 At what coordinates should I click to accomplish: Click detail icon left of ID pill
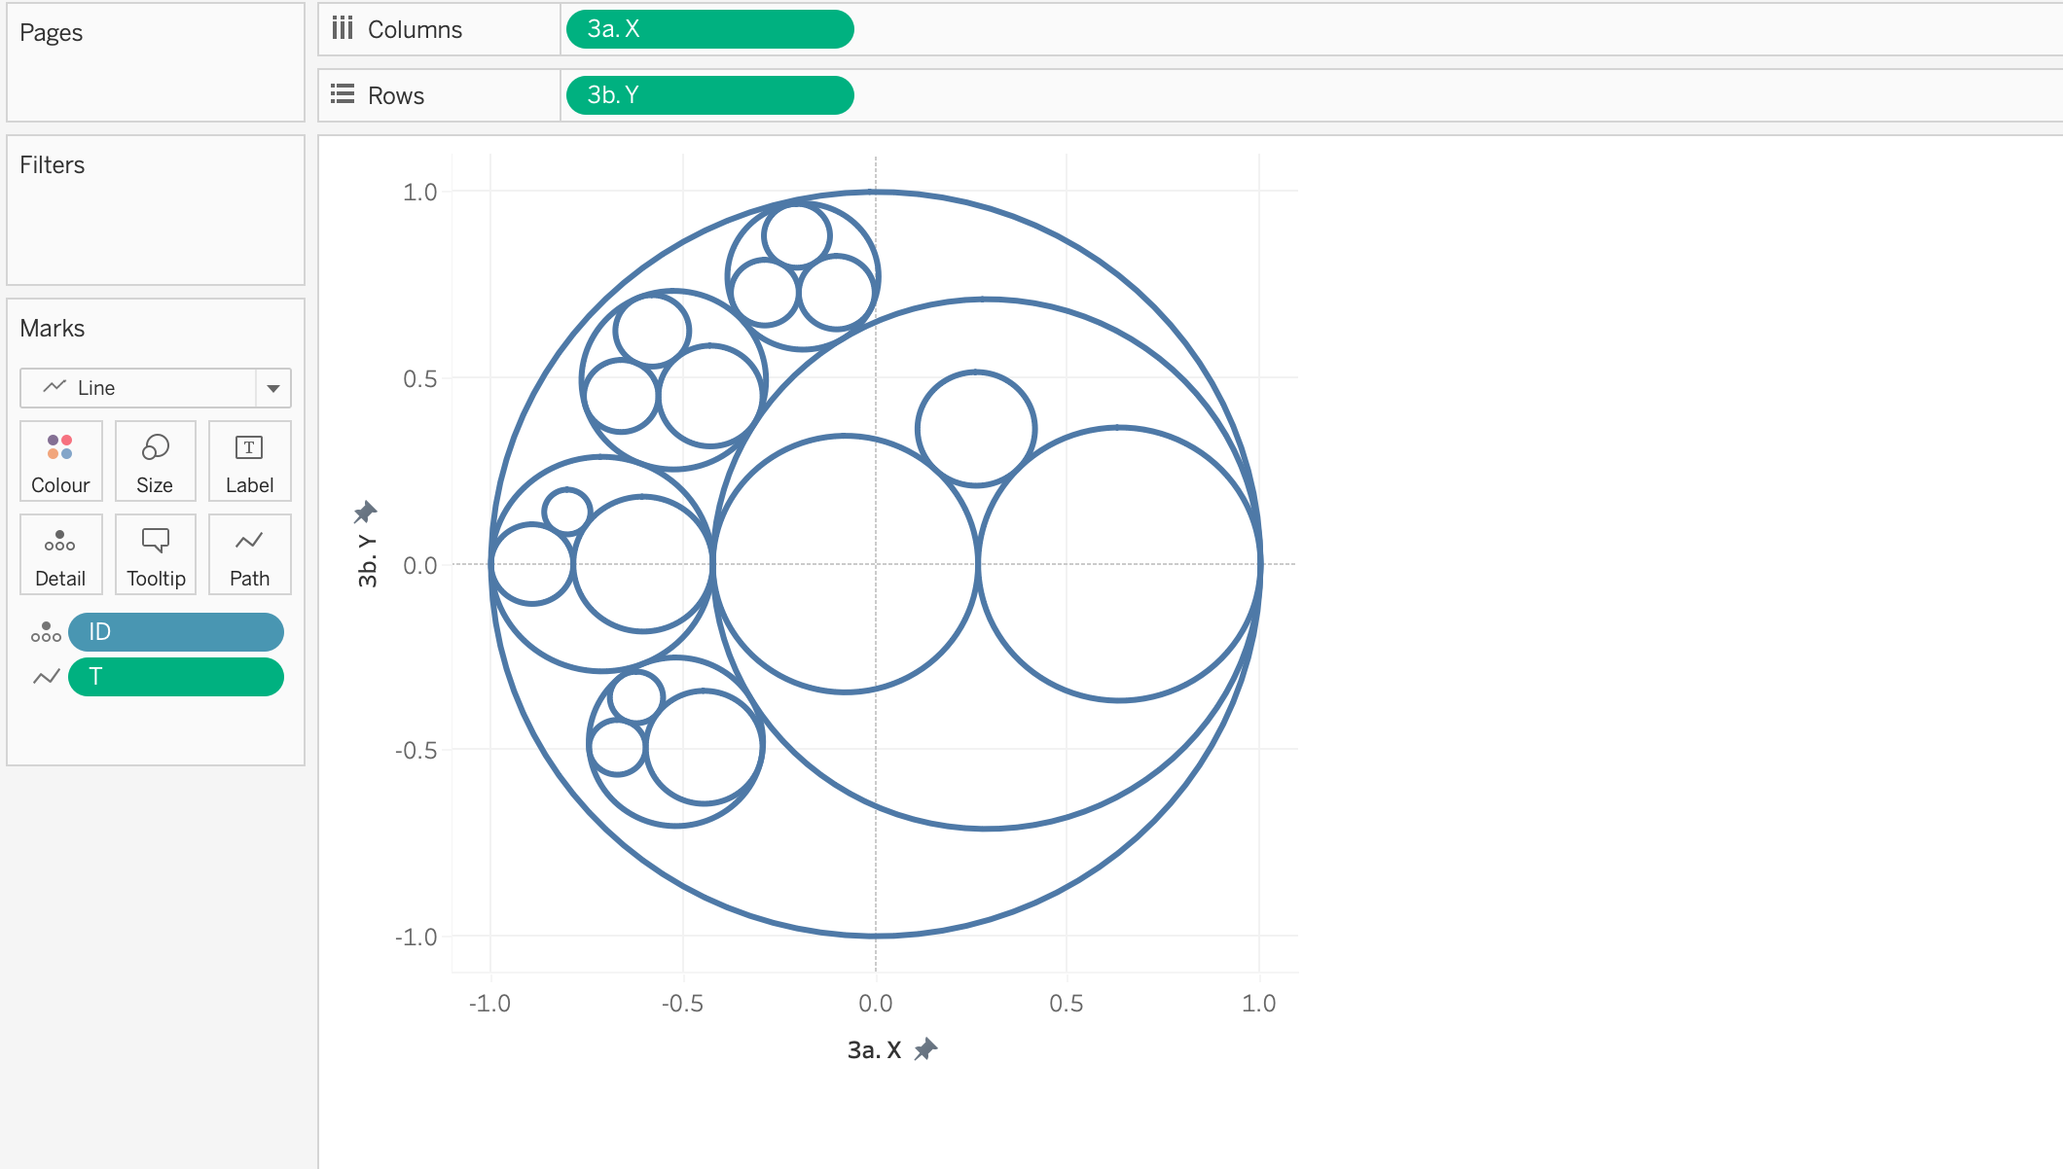pos(46,632)
